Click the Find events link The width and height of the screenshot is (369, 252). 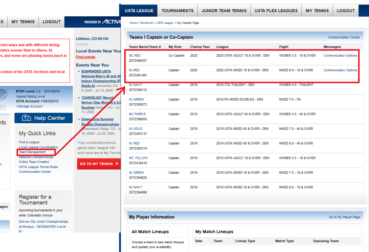pyautogui.click(x=85, y=57)
